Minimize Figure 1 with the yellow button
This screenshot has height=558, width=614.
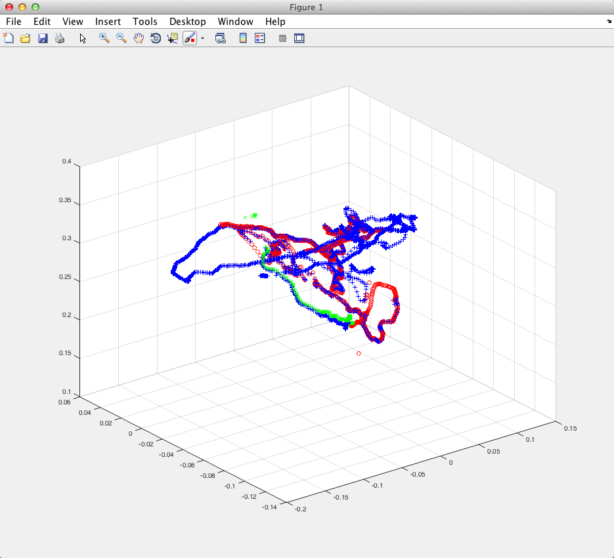point(22,7)
